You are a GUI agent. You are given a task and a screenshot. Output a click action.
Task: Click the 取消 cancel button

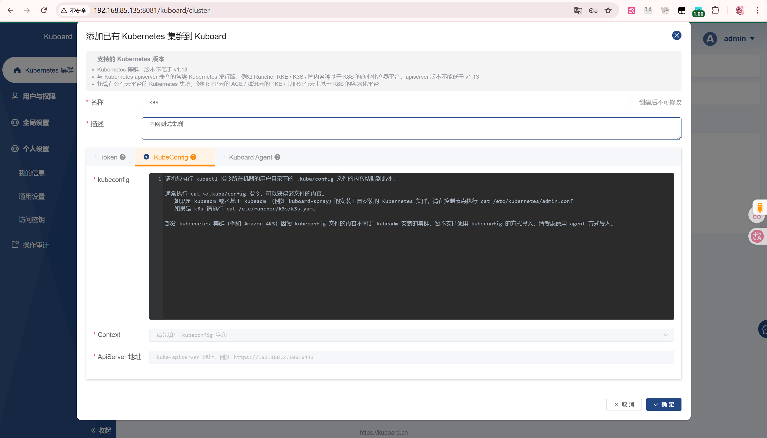(624, 404)
